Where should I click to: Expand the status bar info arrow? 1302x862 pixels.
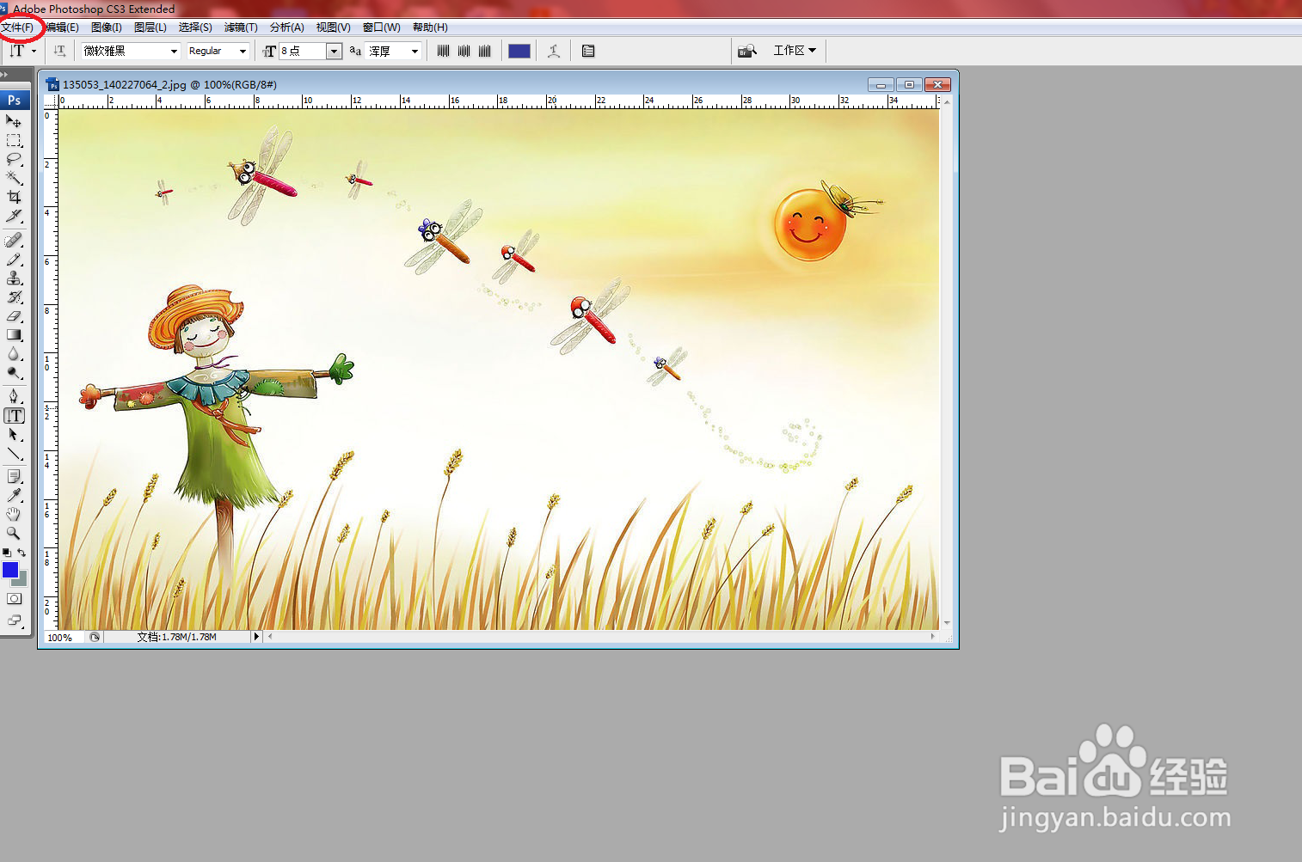(256, 637)
